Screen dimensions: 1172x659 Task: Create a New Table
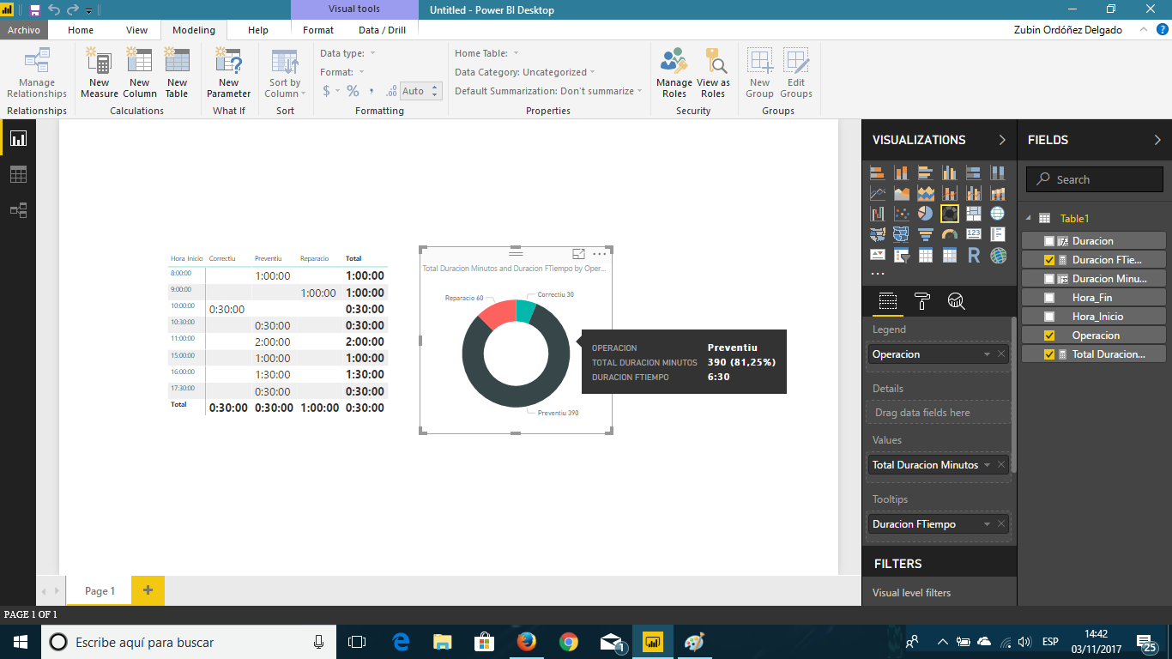click(x=177, y=74)
